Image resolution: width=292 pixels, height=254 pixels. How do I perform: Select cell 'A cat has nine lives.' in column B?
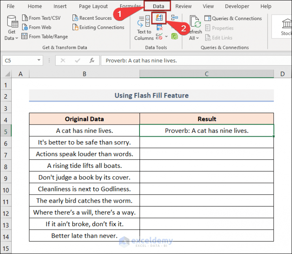[x=84, y=131]
